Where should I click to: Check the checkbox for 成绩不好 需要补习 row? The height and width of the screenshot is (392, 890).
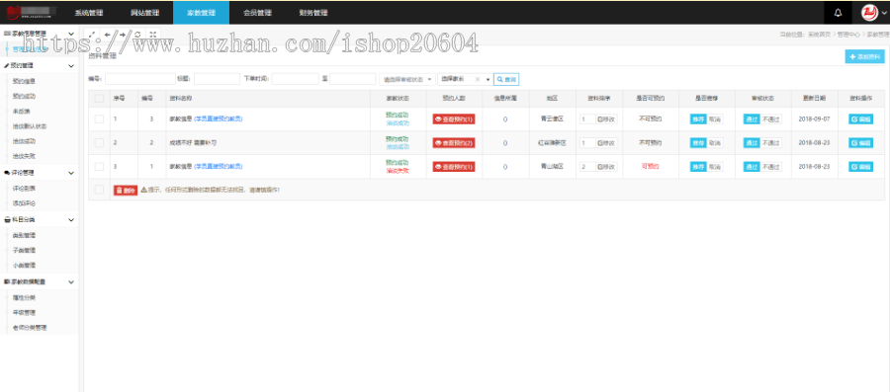coord(99,143)
